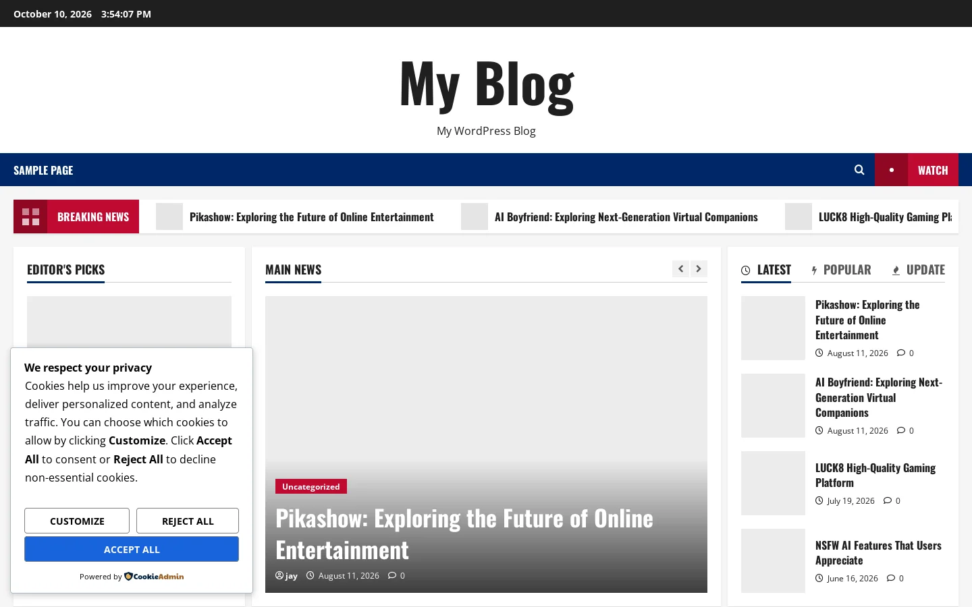972x607 pixels.
Task: Click the author icon next to jay
Action: [x=279, y=575]
